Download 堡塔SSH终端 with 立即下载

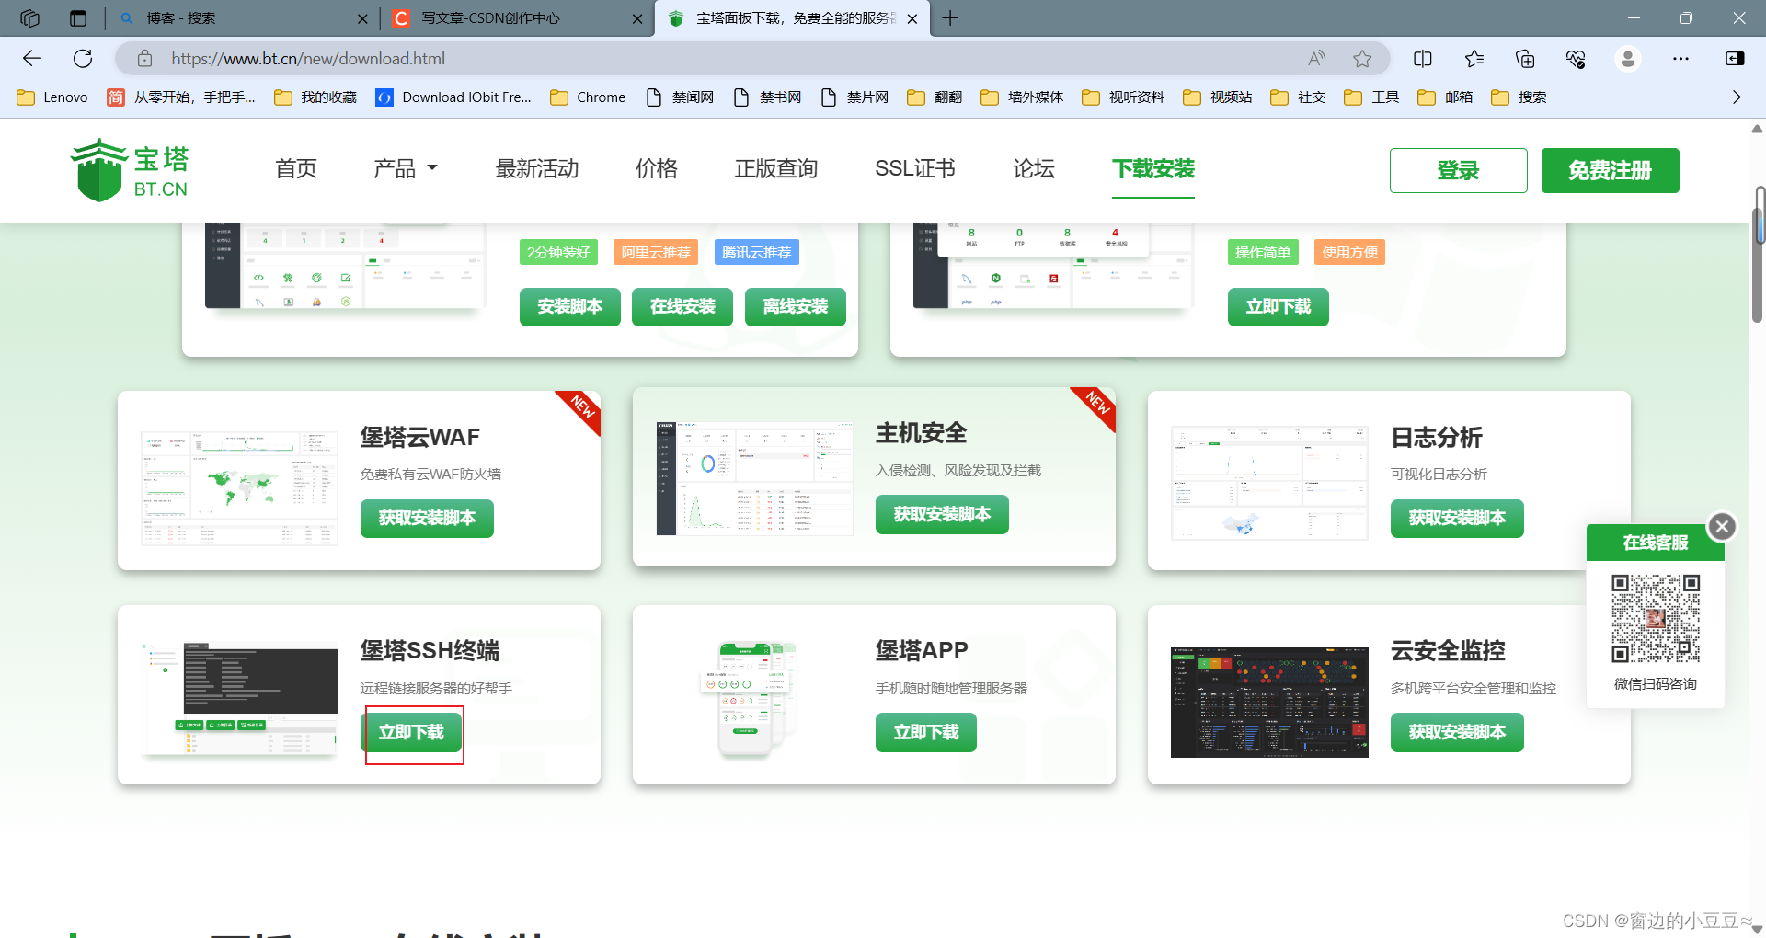click(x=411, y=733)
